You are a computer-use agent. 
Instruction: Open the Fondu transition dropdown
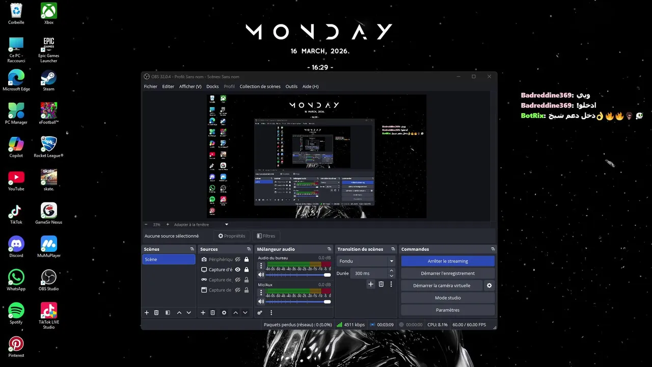(x=366, y=261)
